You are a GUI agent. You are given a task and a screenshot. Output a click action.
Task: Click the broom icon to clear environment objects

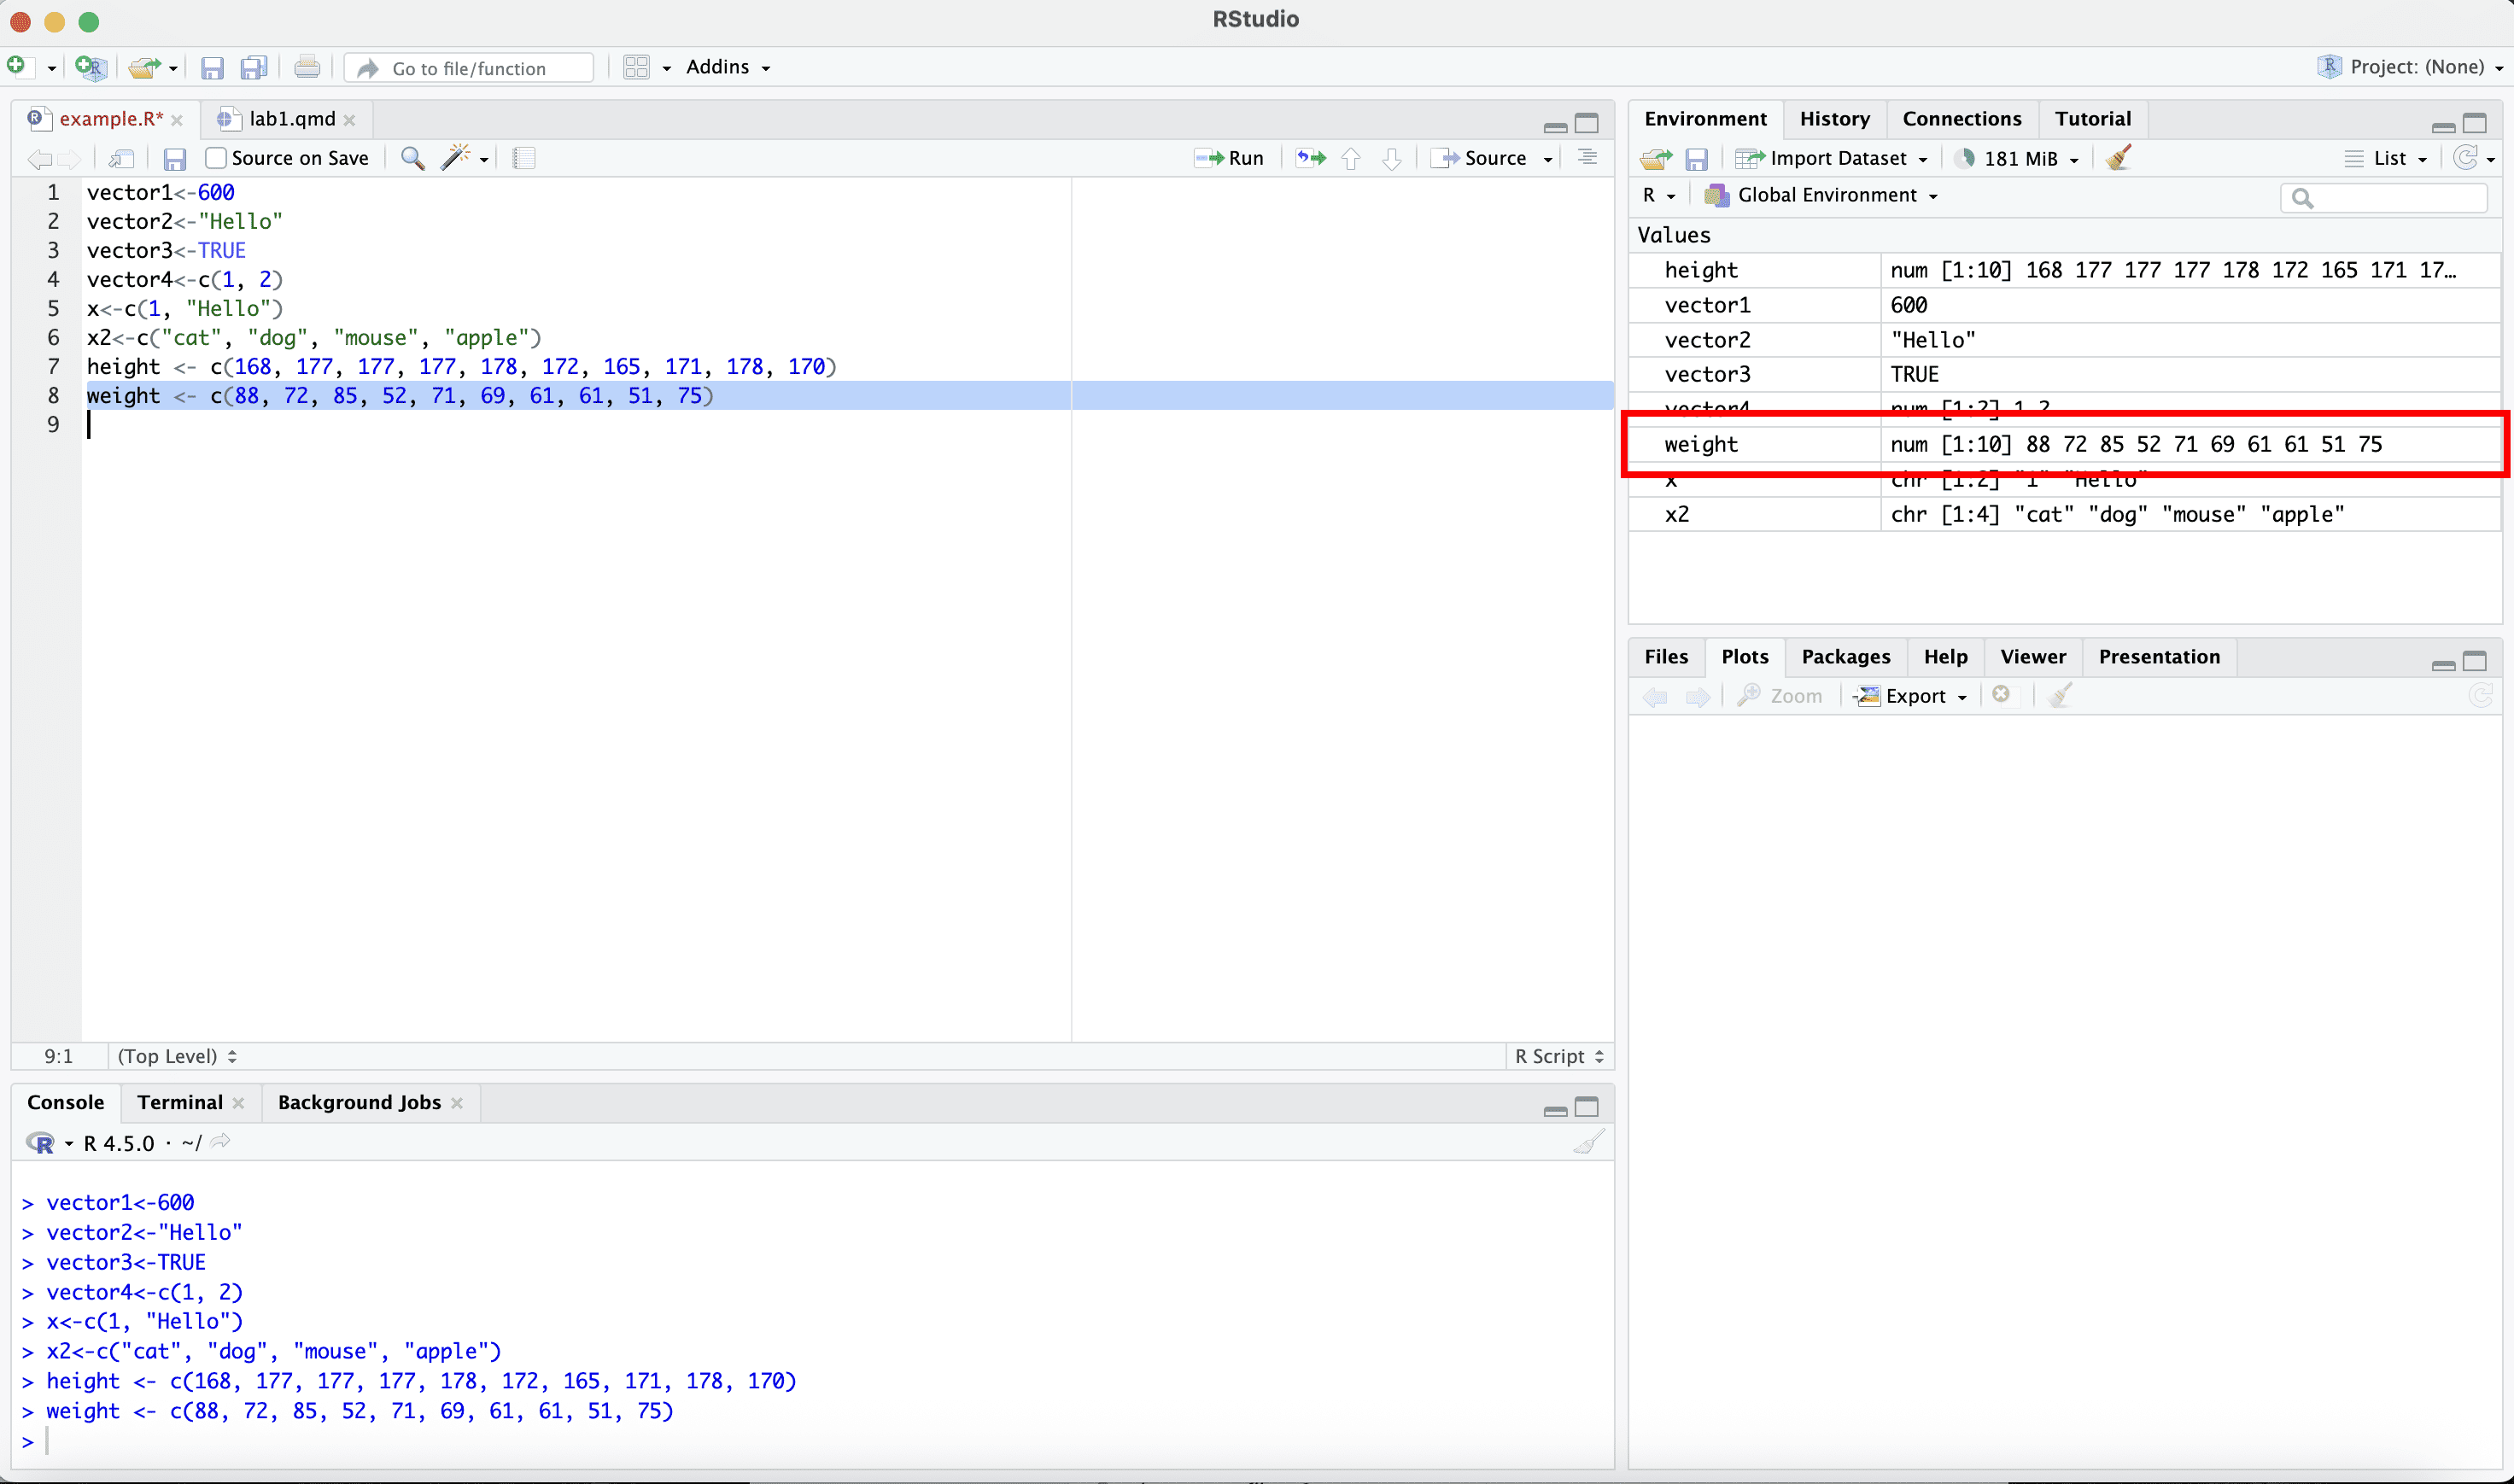coord(2118,158)
